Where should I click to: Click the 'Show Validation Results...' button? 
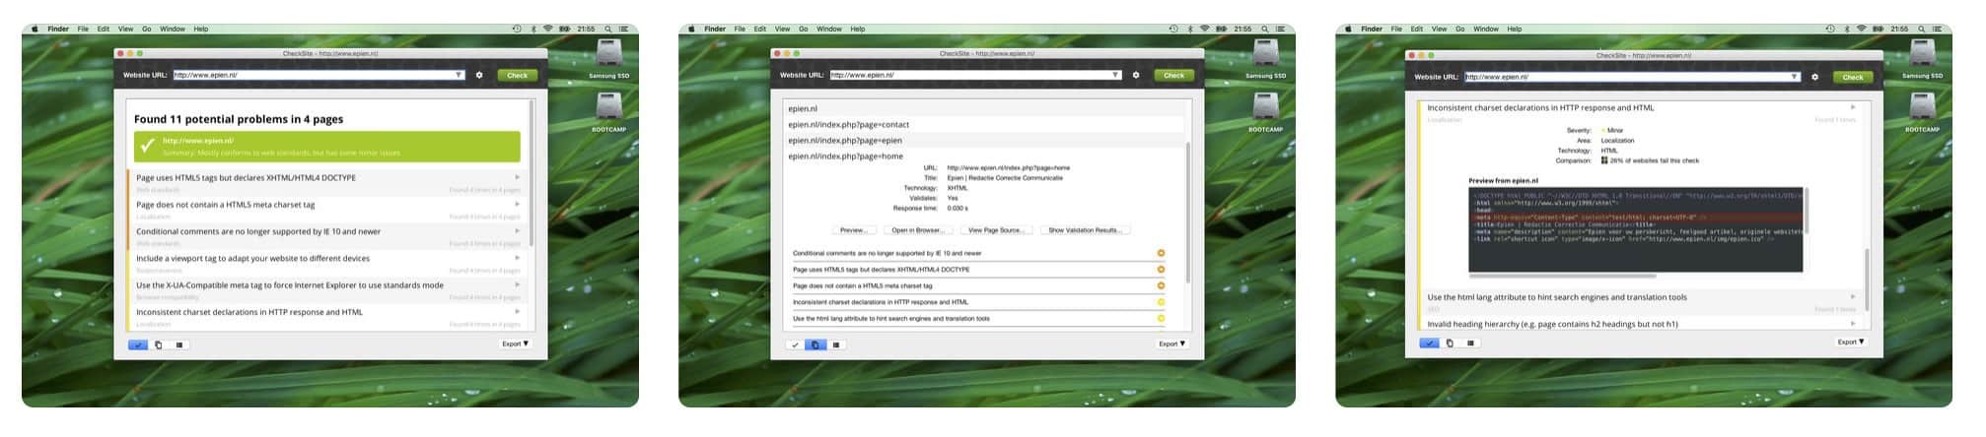coord(1084,230)
